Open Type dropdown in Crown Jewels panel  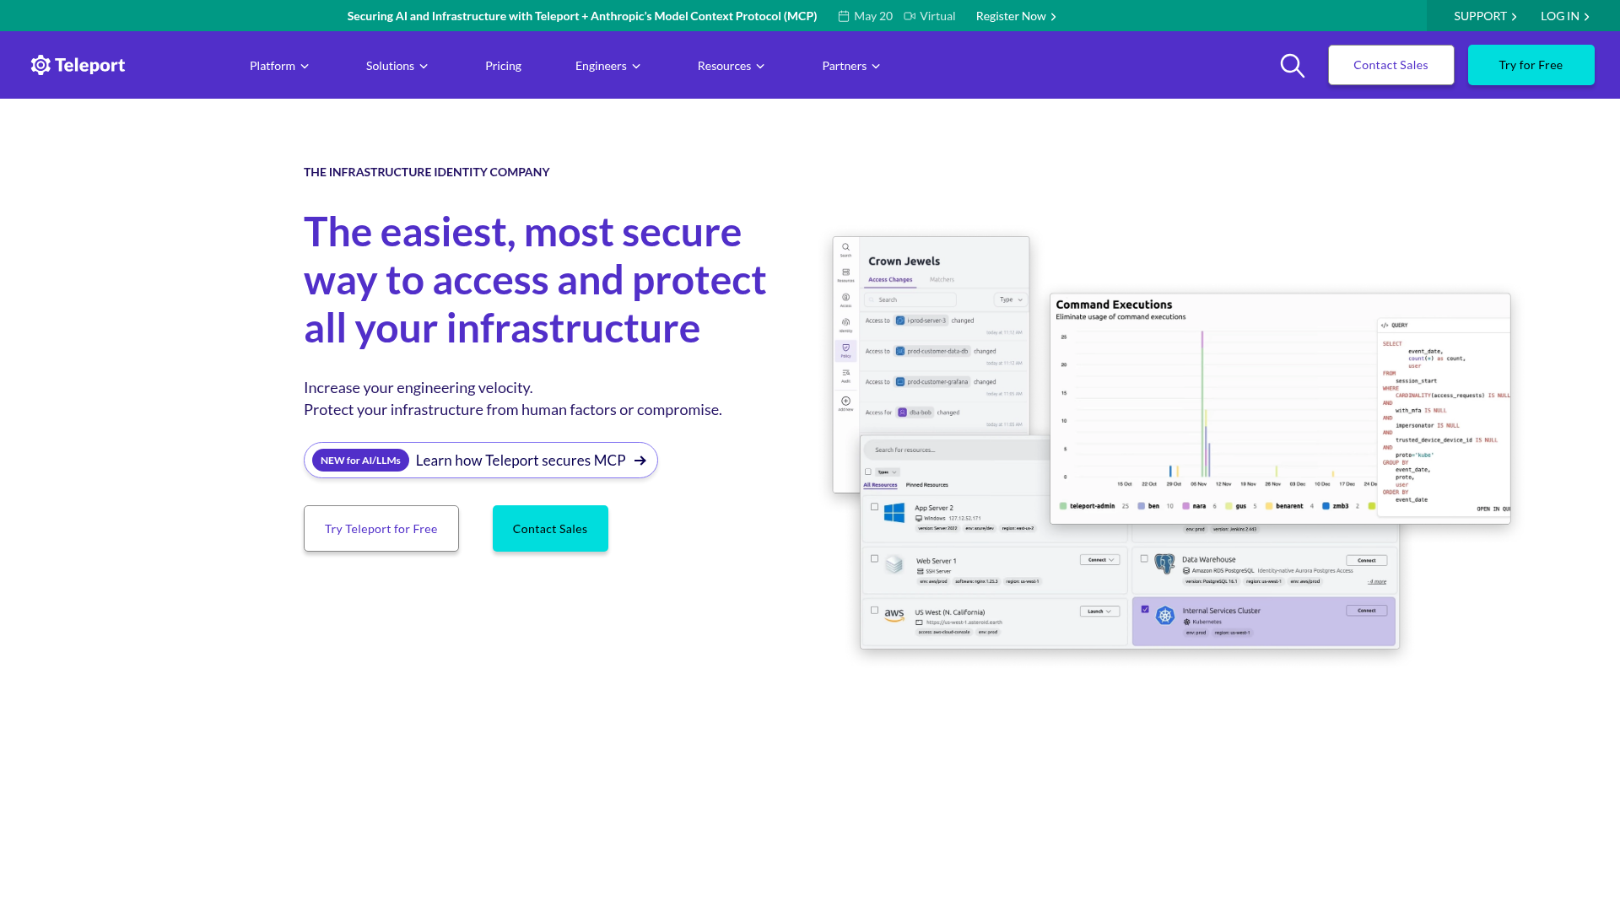point(1010,299)
